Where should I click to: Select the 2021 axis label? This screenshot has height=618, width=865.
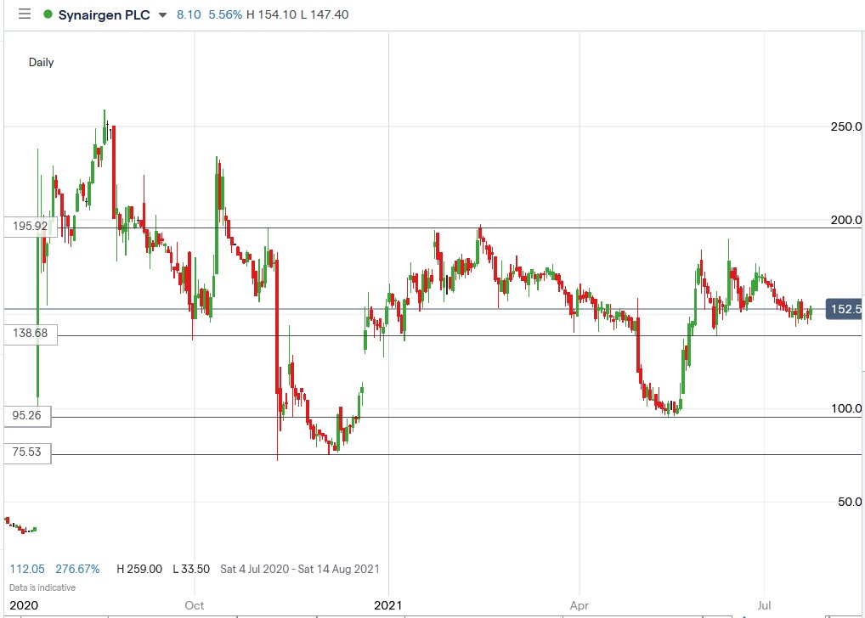pyautogui.click(x=387, y=605)
